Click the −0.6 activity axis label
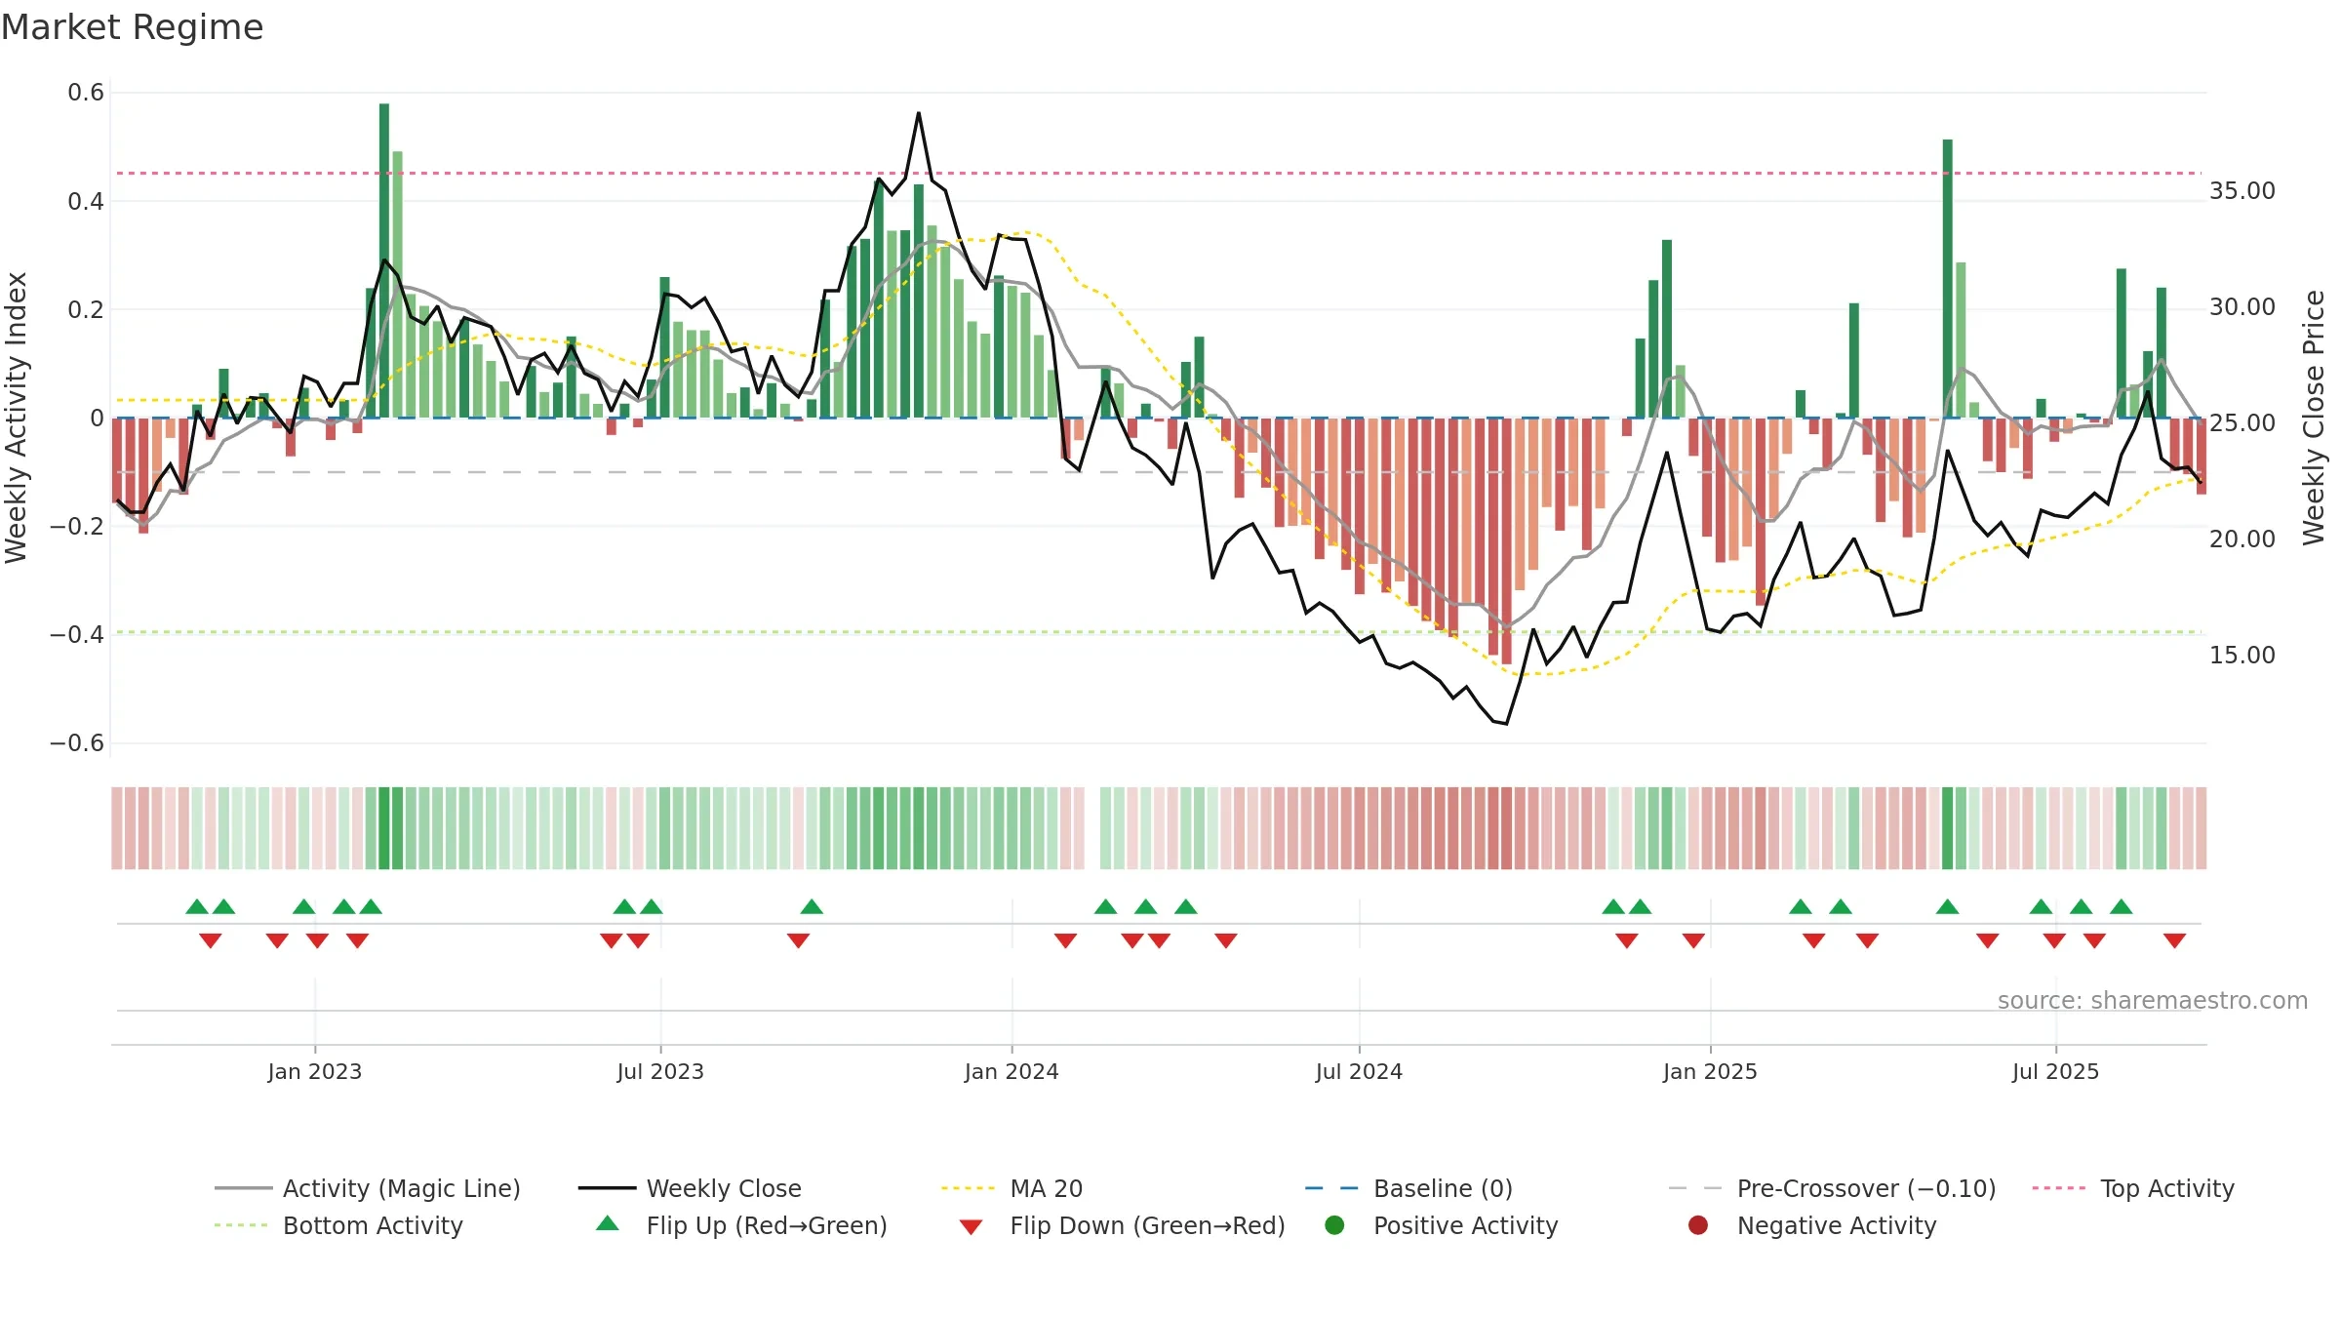The height and width of the screenshot is (1317, 2341). [77, 742]
